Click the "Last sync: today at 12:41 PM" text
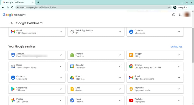 point(148,68)
